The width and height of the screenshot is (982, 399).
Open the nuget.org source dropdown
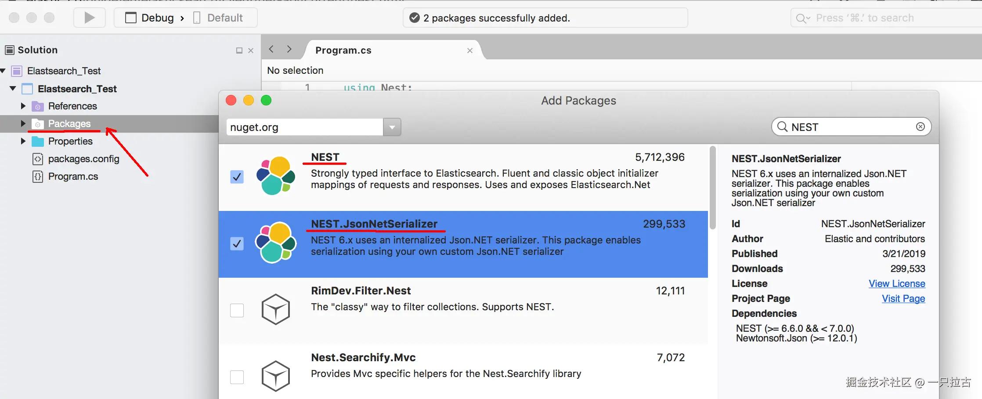(392, 127)
